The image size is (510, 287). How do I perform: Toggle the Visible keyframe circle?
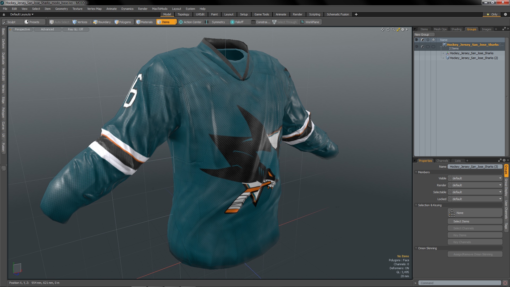point(450,178)
